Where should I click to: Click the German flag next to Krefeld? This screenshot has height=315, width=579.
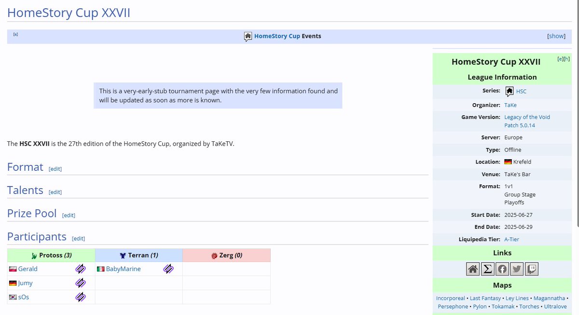(508, 162)
